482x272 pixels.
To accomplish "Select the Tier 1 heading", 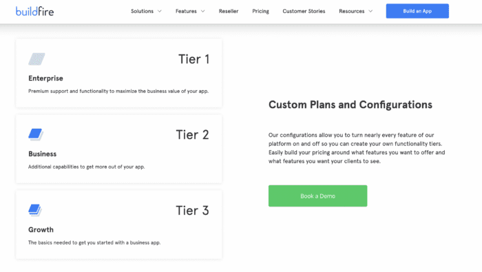I will pos(194,59).
